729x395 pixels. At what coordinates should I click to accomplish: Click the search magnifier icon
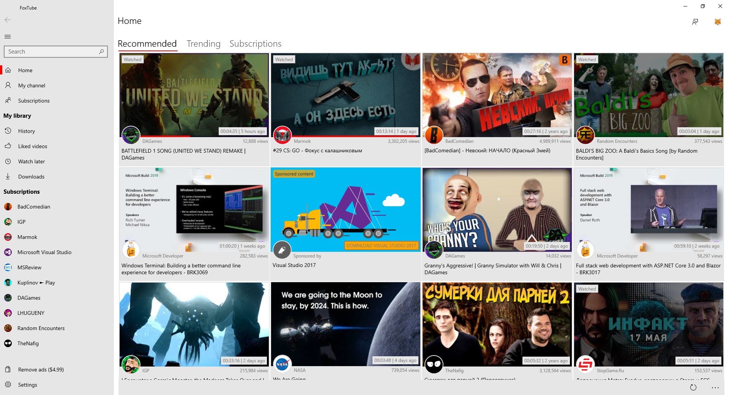[101, 52]
